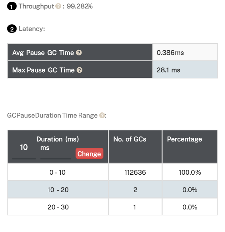The height and width of the screenshot is (232, 225).
Task: Select the Throughput value 99.282%
Action: click(80, 6)
